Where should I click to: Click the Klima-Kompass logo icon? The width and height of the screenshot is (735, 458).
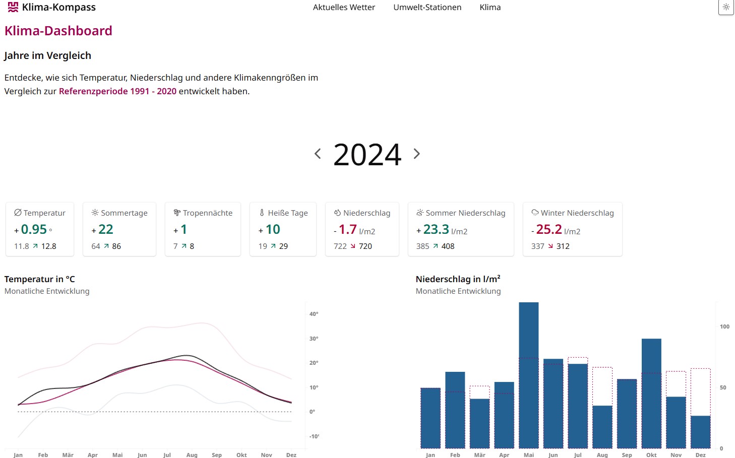(13, 7)
